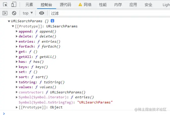Click the blue info badge next to URLSearchParams
Image resolution: width=170 pixels, height=115 pixels.
pos(52,21)
